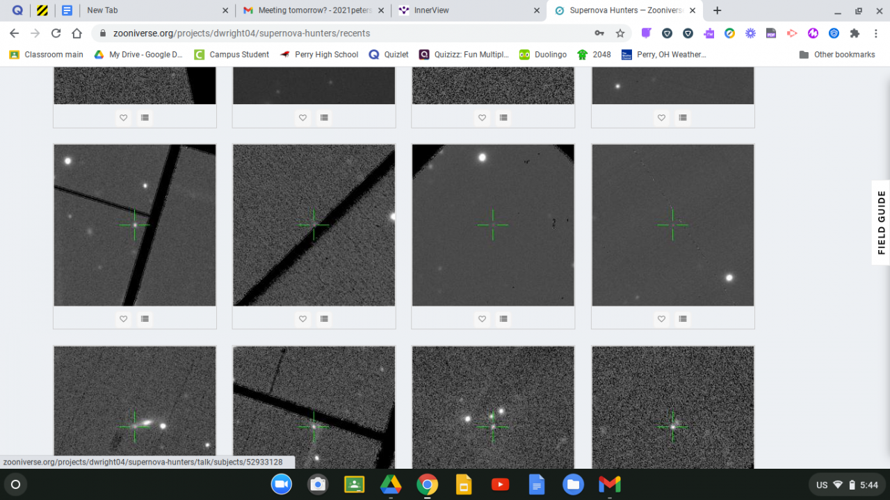Open saved passwords key icon
The image size is (890, 500).
[x=599, y=33]
